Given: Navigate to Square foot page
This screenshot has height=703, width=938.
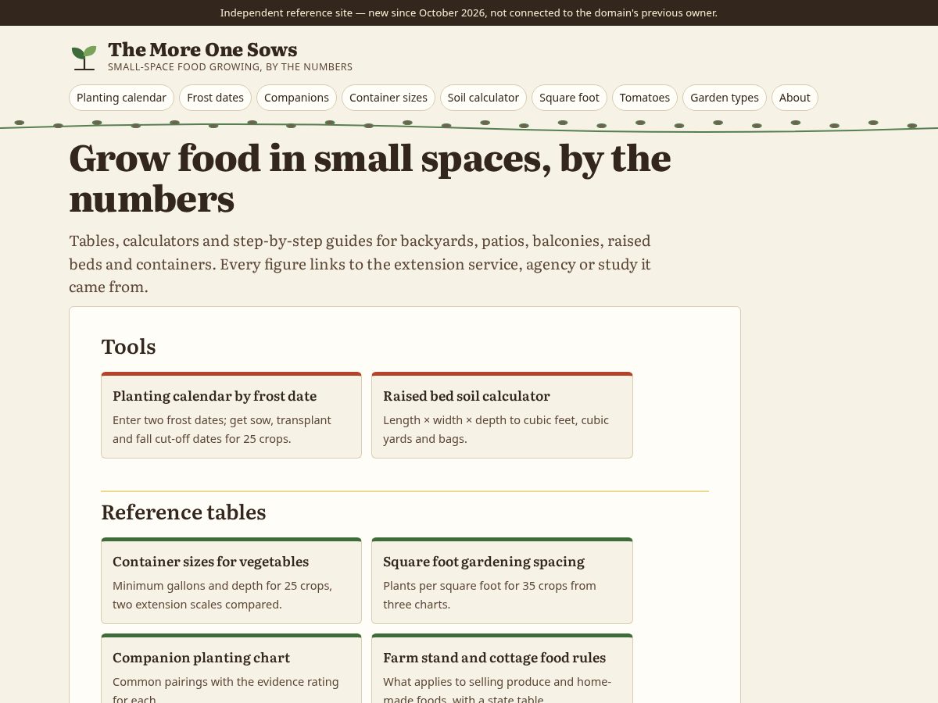Looking at the screenshot, I should [x=569, y=98].
